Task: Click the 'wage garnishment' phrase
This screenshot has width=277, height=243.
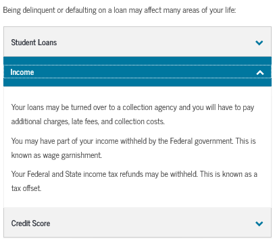Action: click(72, 155)
